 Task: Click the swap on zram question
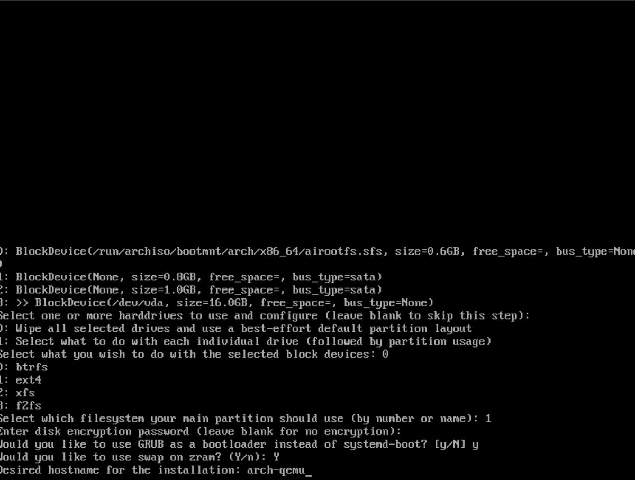137,457
